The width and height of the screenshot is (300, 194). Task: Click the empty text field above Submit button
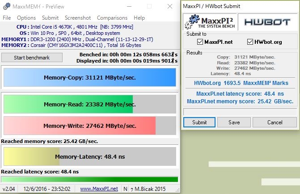point(240,112)
